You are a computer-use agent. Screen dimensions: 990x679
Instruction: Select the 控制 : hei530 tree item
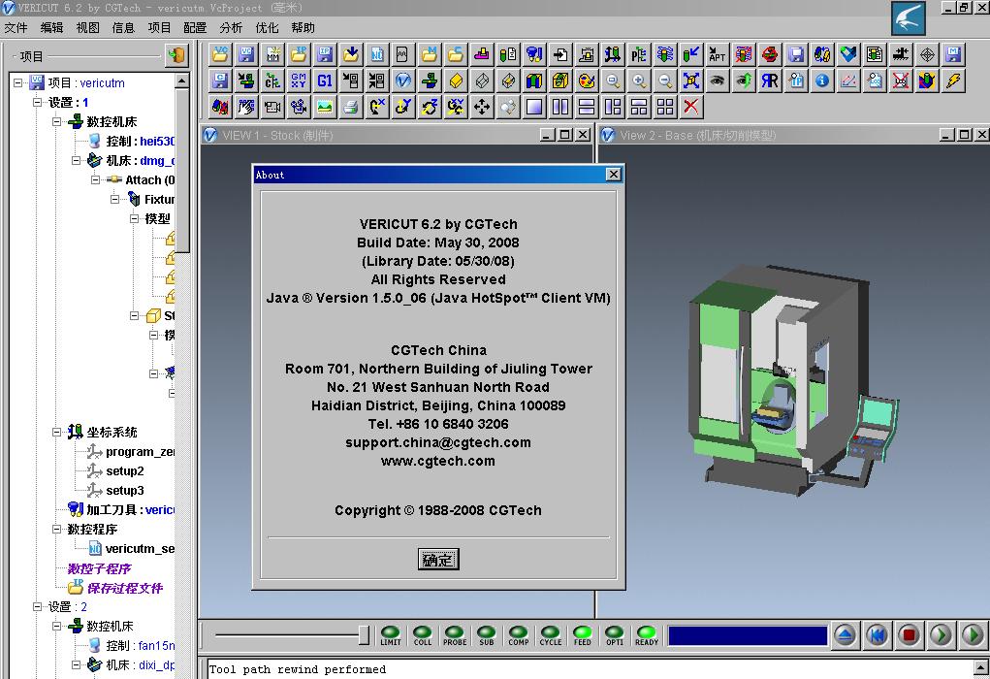(x=140, y=141)
